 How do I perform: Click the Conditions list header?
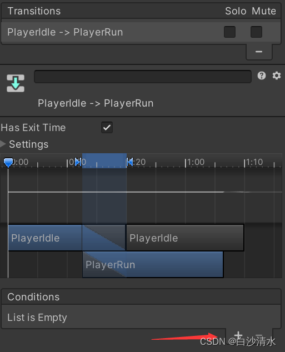(x=141, y=297)
